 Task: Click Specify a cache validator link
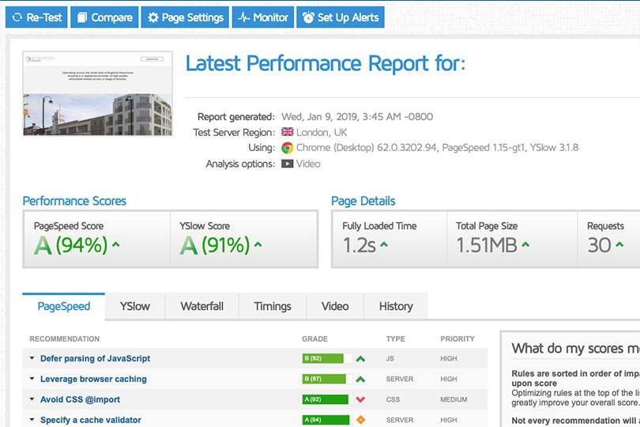click(x=90, y=420)
